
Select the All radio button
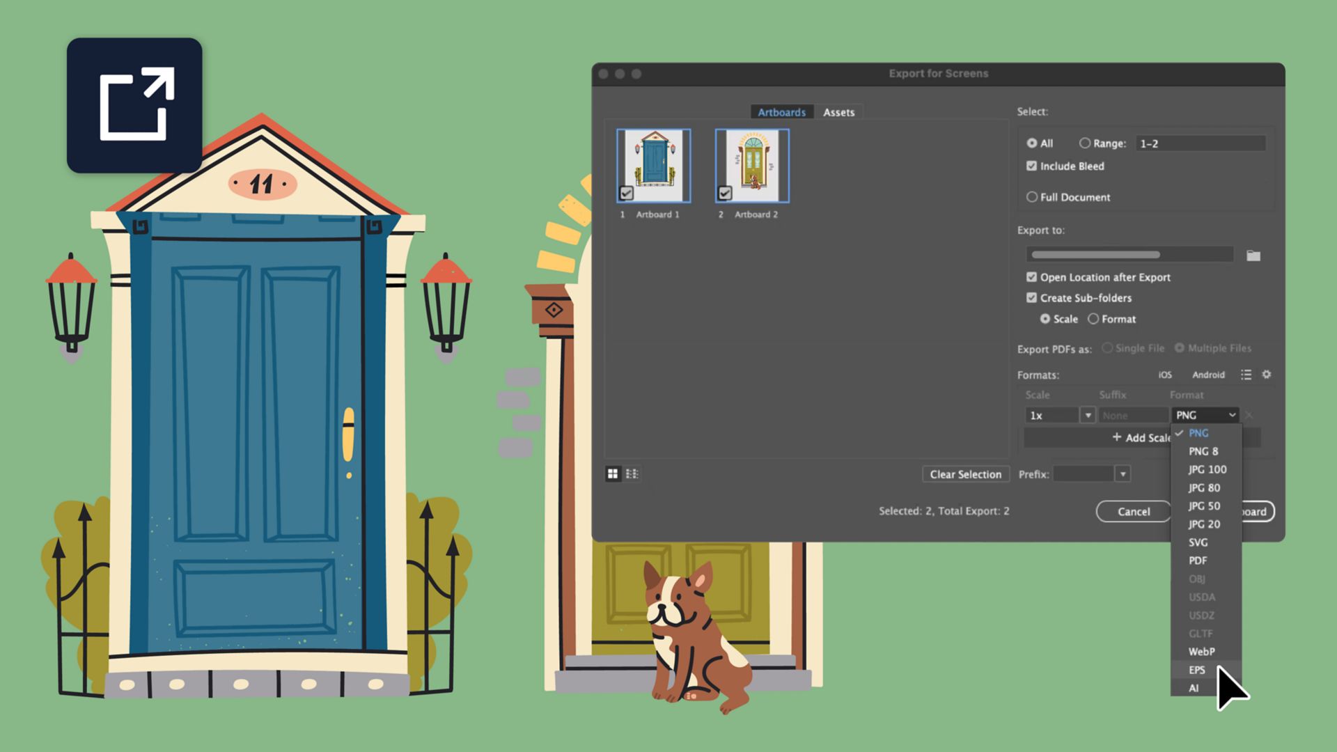tap(1031, 142)
